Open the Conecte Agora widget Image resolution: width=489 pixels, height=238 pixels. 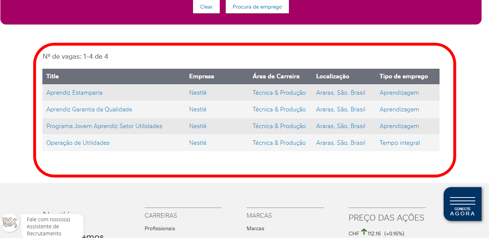click(x=462, y=204)
